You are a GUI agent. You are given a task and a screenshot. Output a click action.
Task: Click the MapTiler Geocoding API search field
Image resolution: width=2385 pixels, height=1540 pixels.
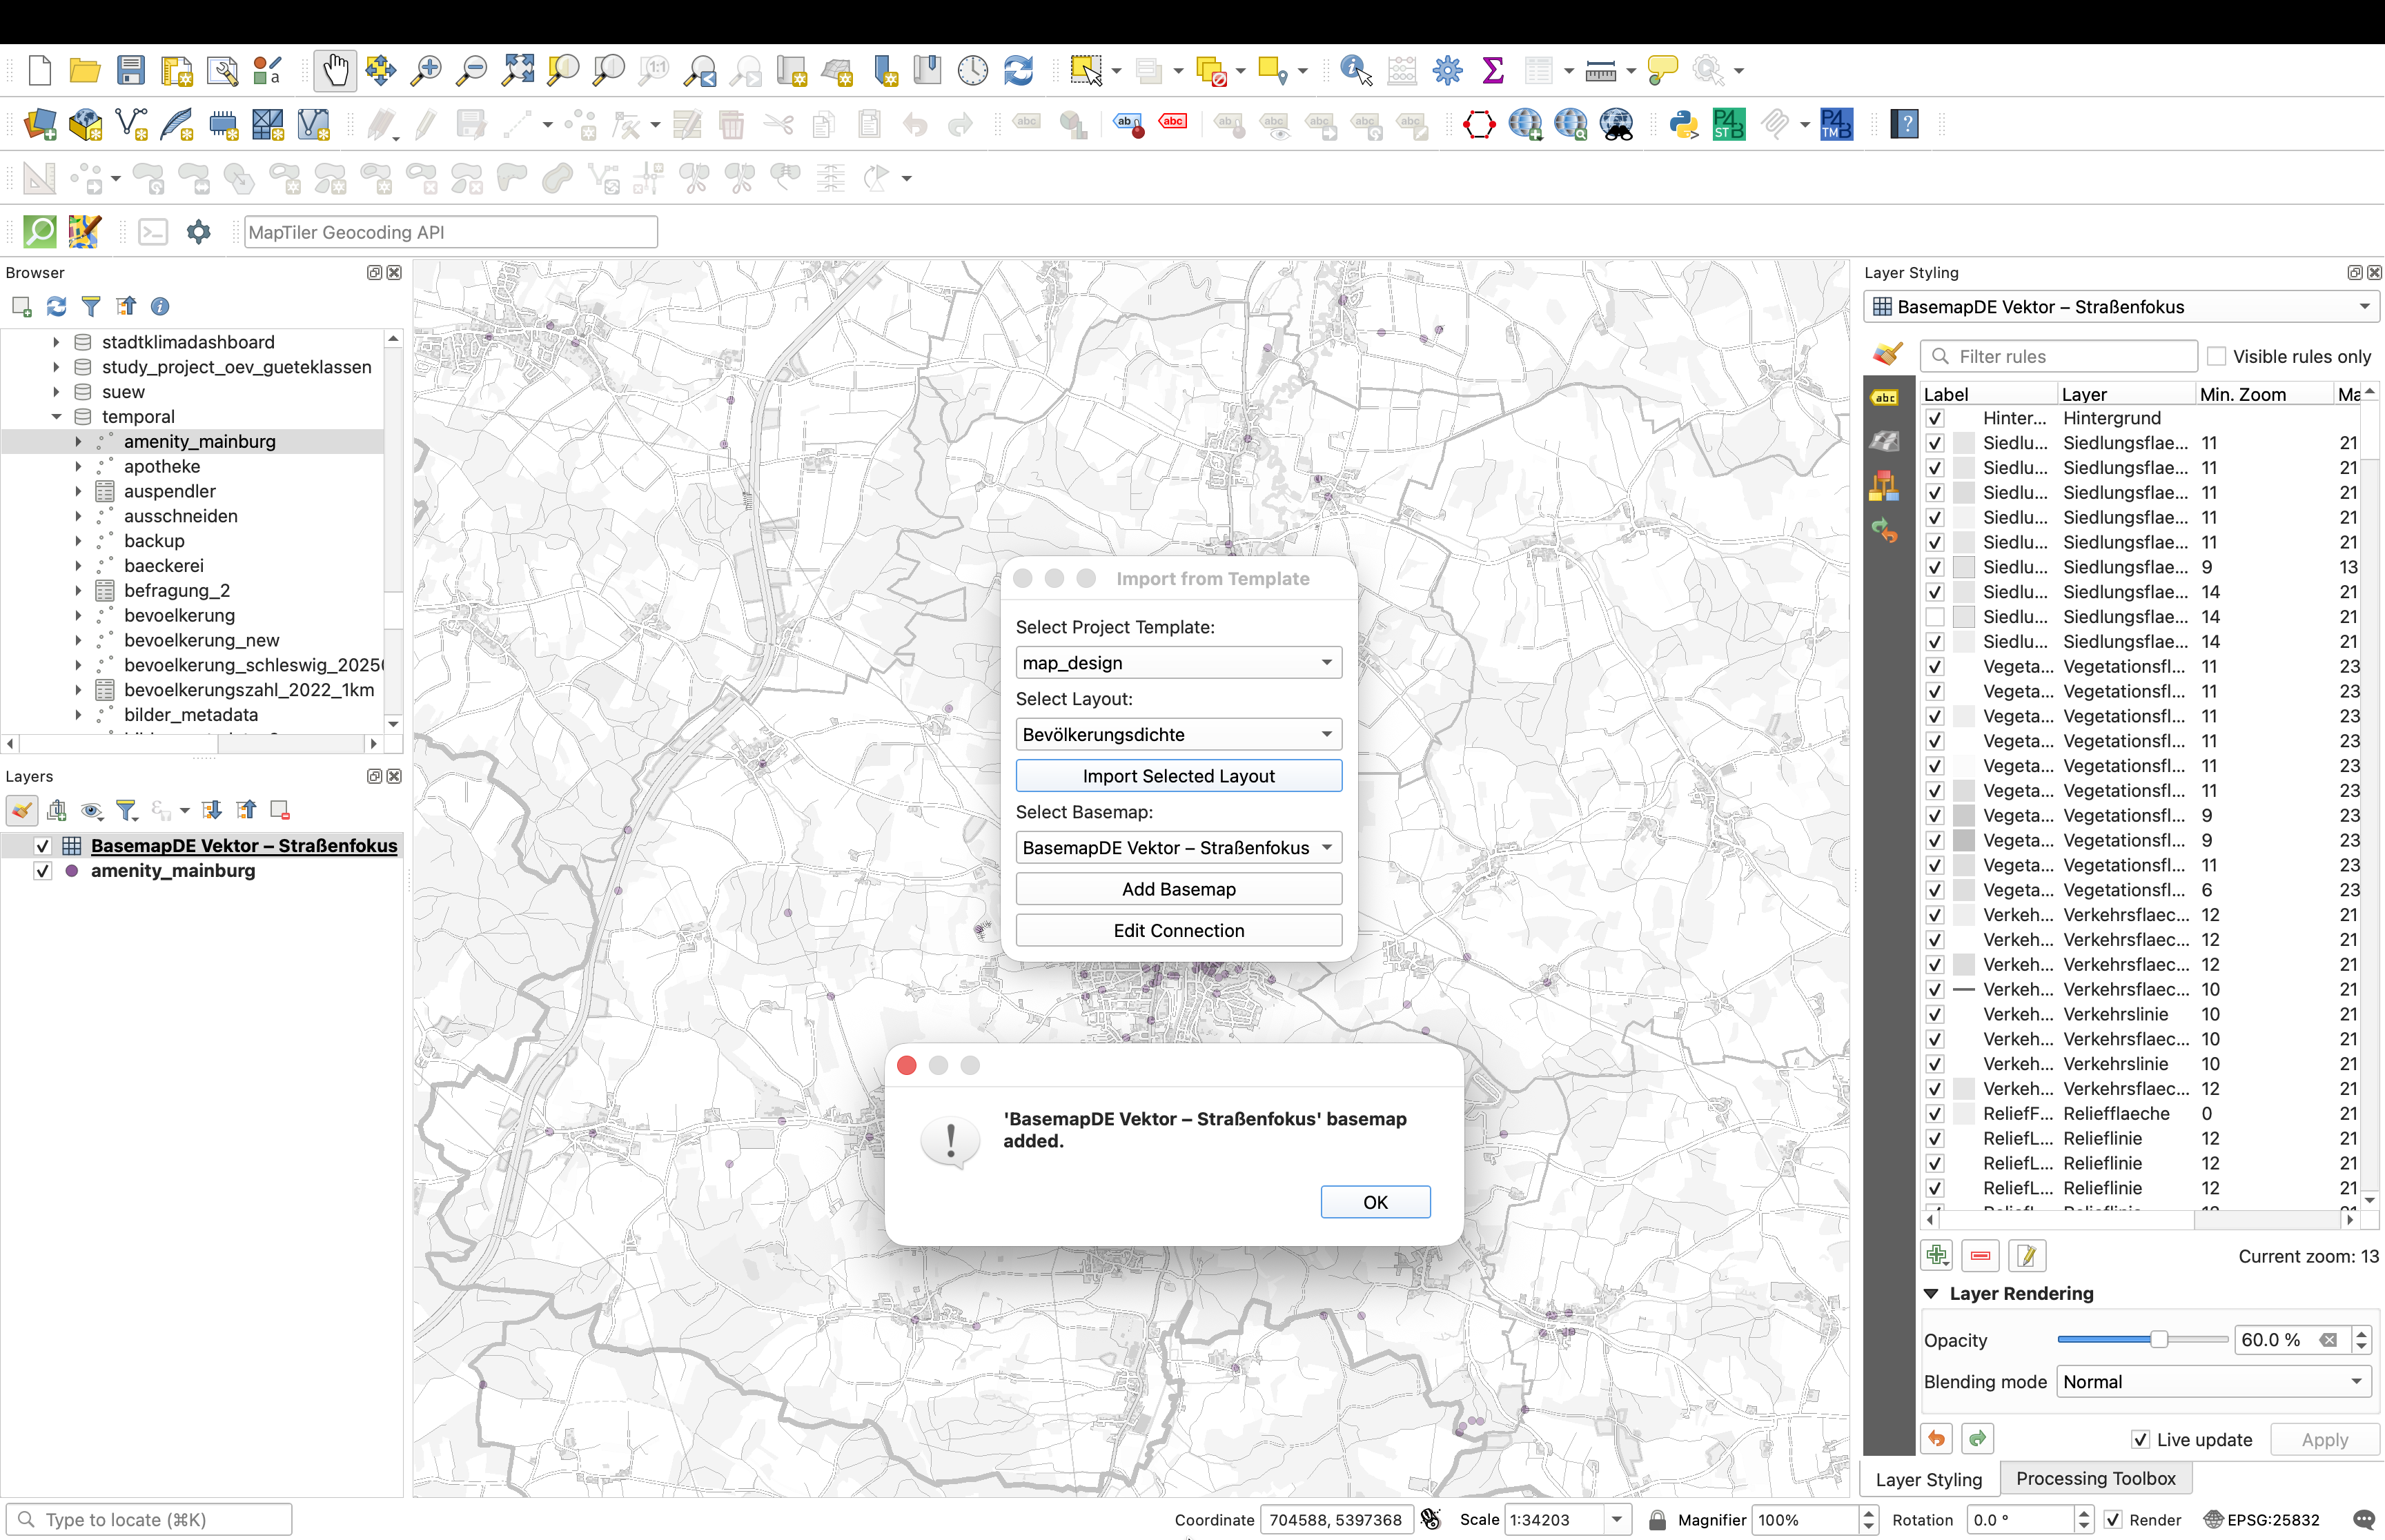pyautogui.click(x=451, y=232)
